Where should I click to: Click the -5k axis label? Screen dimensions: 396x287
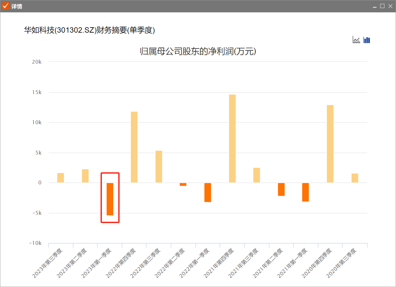(x=37, y=213)
